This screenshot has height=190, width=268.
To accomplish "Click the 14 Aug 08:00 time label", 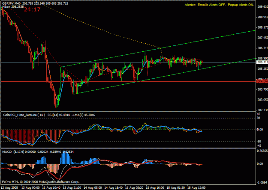I will point(93,187).
